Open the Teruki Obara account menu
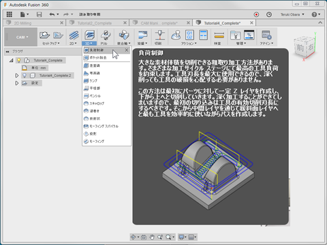327x245 pixels. [292, 14]
